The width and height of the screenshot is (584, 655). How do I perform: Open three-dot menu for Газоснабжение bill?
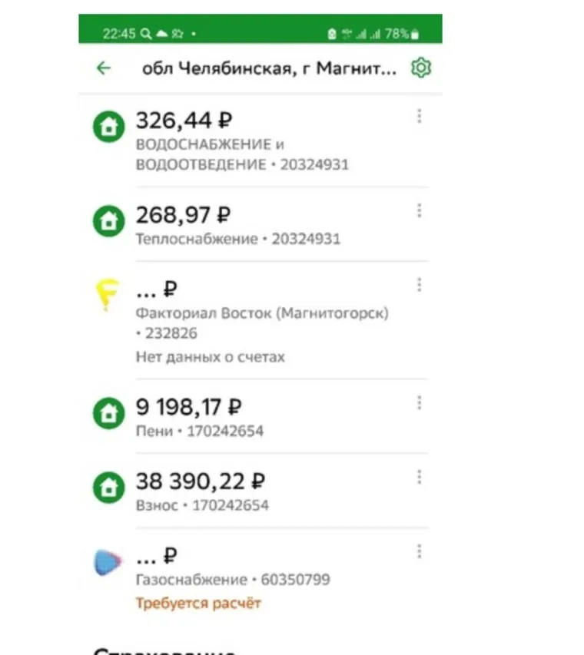click(x=419, y=551)
